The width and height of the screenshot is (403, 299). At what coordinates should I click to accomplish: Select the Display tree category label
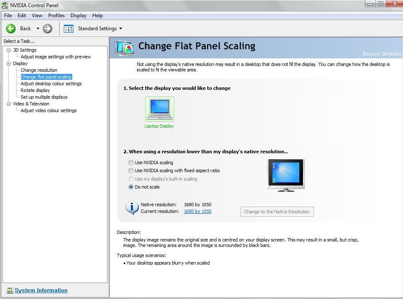click(x=20, y=63)
